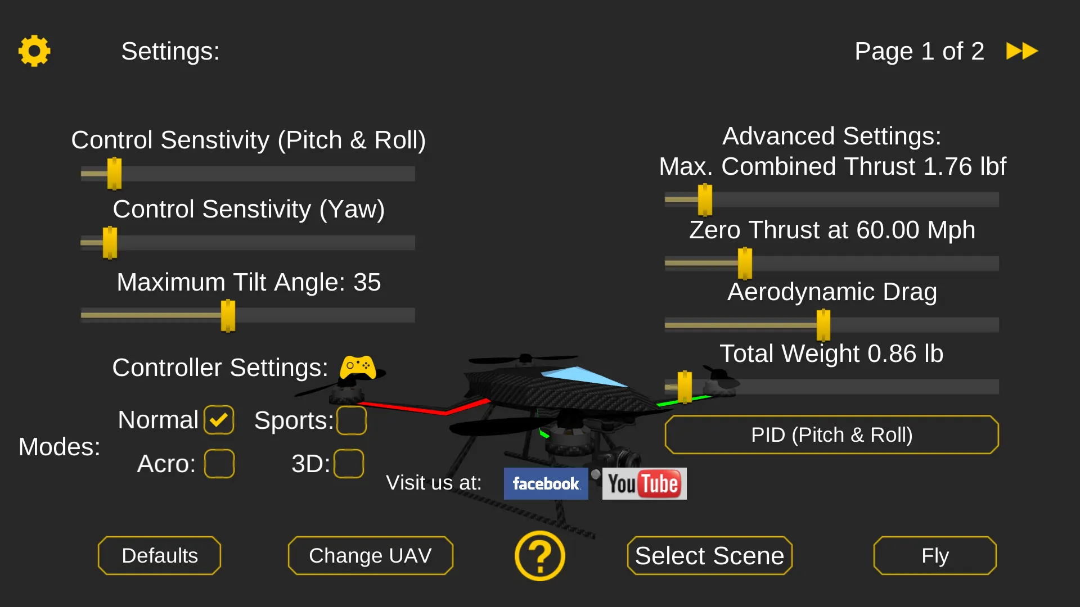Open YouTube channel link
The image size is (1080, 607).
pos(643,483)
